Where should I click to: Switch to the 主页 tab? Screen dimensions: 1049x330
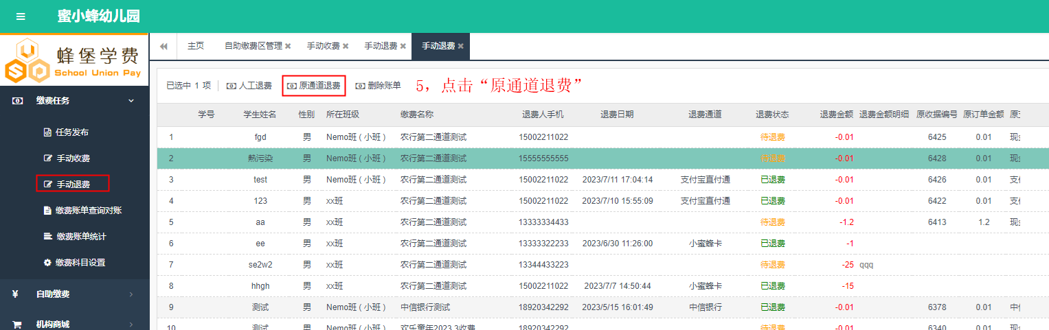(x=196, y=46)
